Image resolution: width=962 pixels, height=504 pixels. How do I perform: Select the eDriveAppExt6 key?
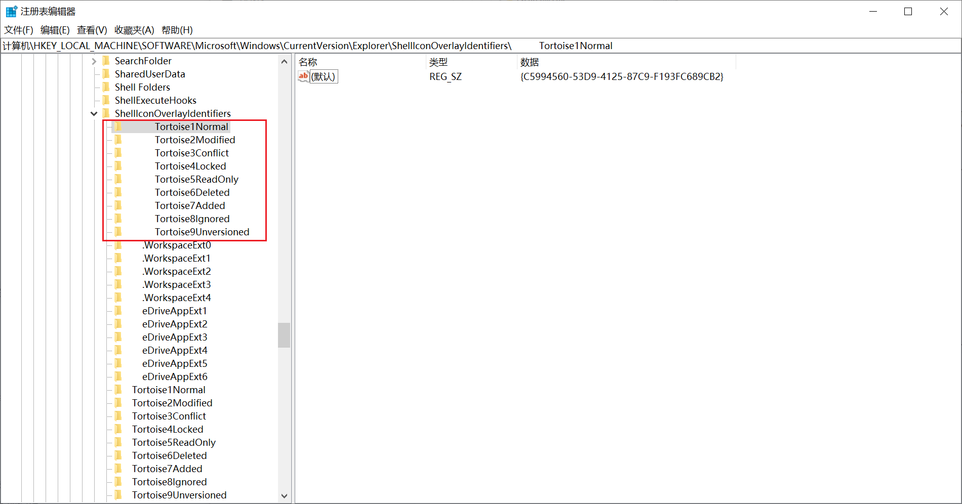(175, 376)
